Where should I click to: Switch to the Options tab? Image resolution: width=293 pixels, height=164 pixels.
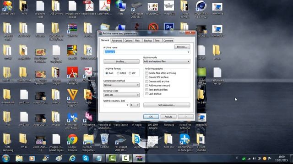click(x=128, y=41)
